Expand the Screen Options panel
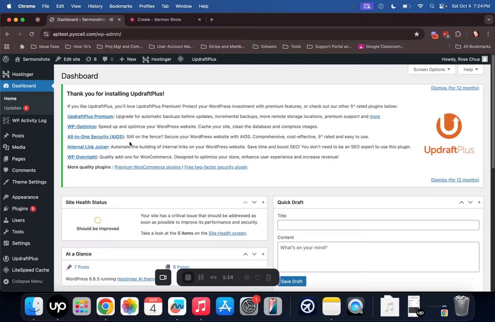The image size is (495, 322). click(432, 70)
